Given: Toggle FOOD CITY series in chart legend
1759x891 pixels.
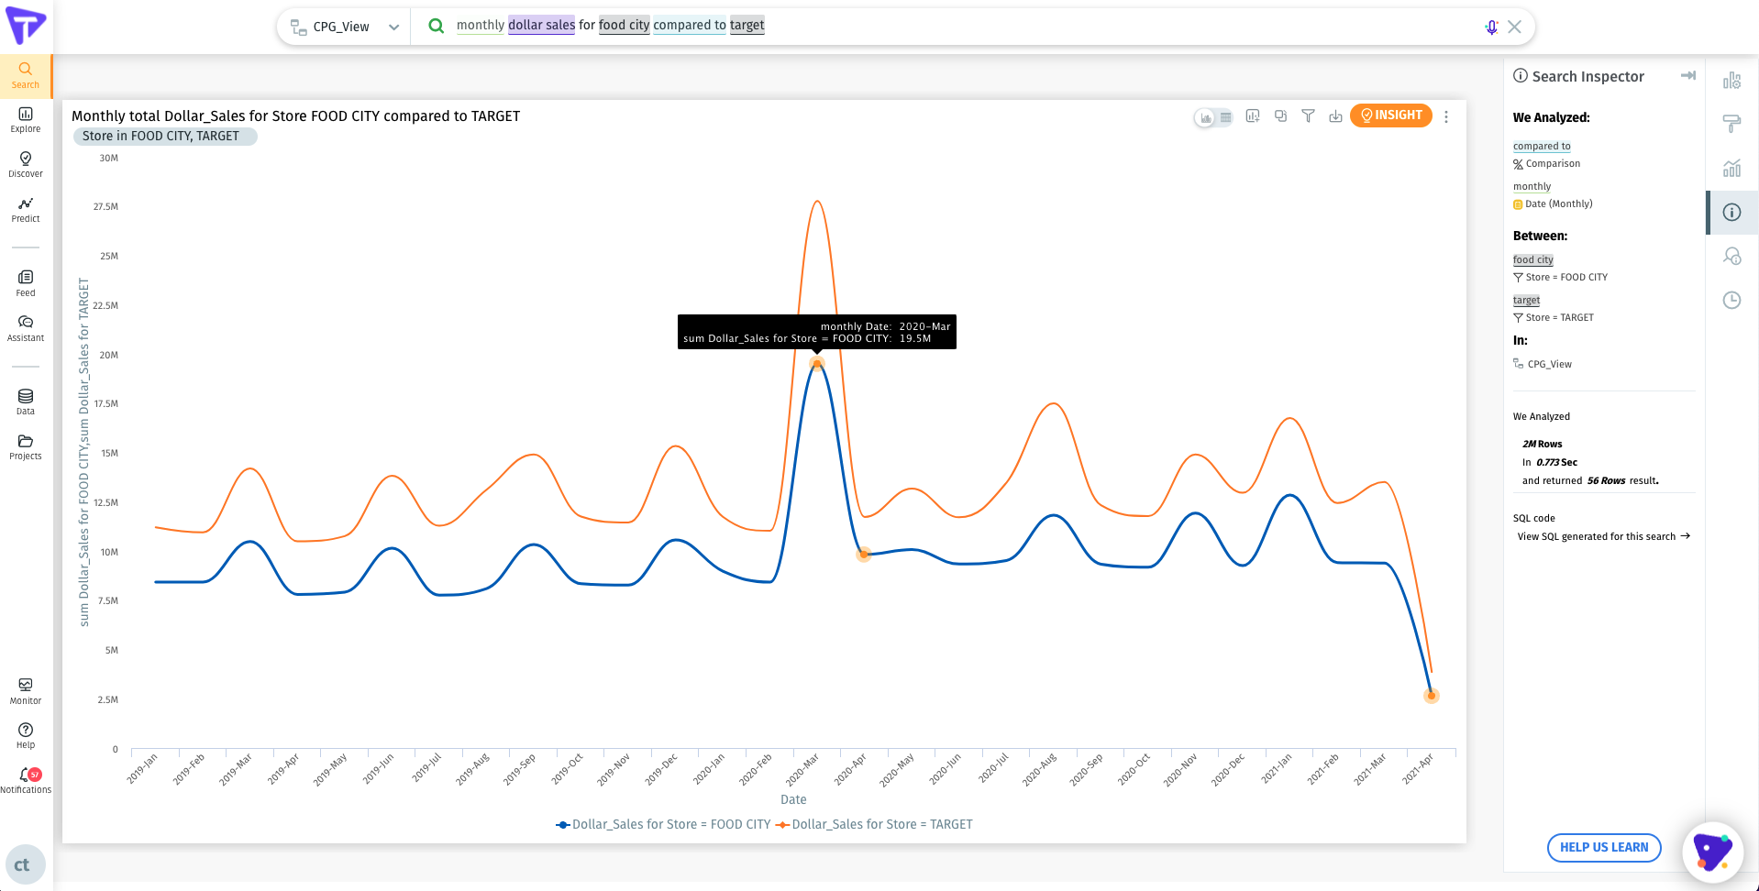Looking at the screenshot, I should pos(663,824).
